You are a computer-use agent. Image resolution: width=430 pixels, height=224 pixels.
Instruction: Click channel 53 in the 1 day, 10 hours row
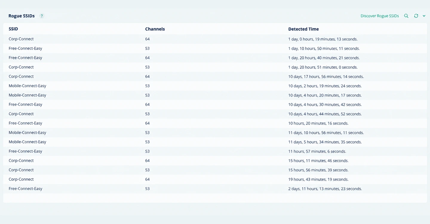tap(148, 48)
